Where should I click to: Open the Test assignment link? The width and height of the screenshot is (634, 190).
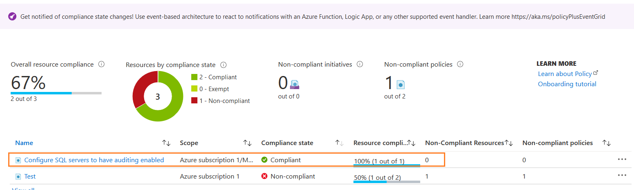[30, 177]
